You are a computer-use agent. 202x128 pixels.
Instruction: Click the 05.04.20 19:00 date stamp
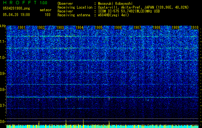tap(16, 15)
